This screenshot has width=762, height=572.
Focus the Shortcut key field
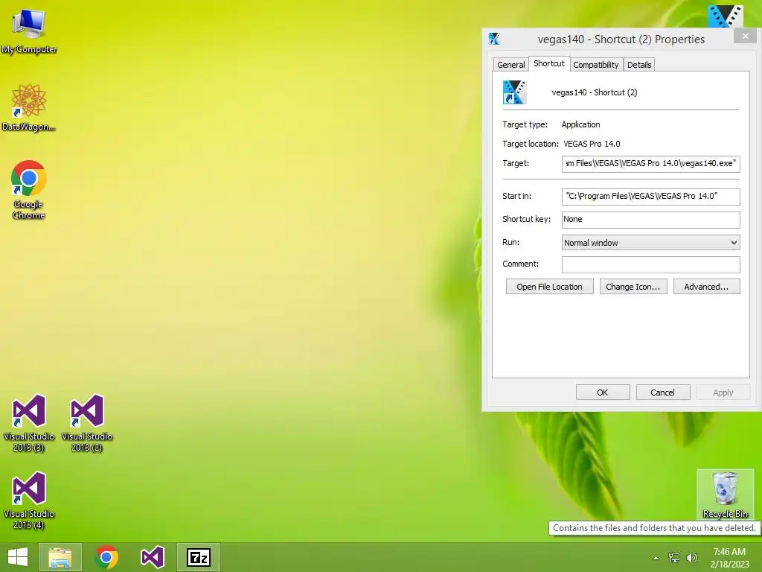(650, 220)
